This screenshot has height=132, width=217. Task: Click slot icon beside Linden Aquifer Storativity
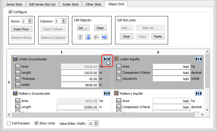point(119,79)
